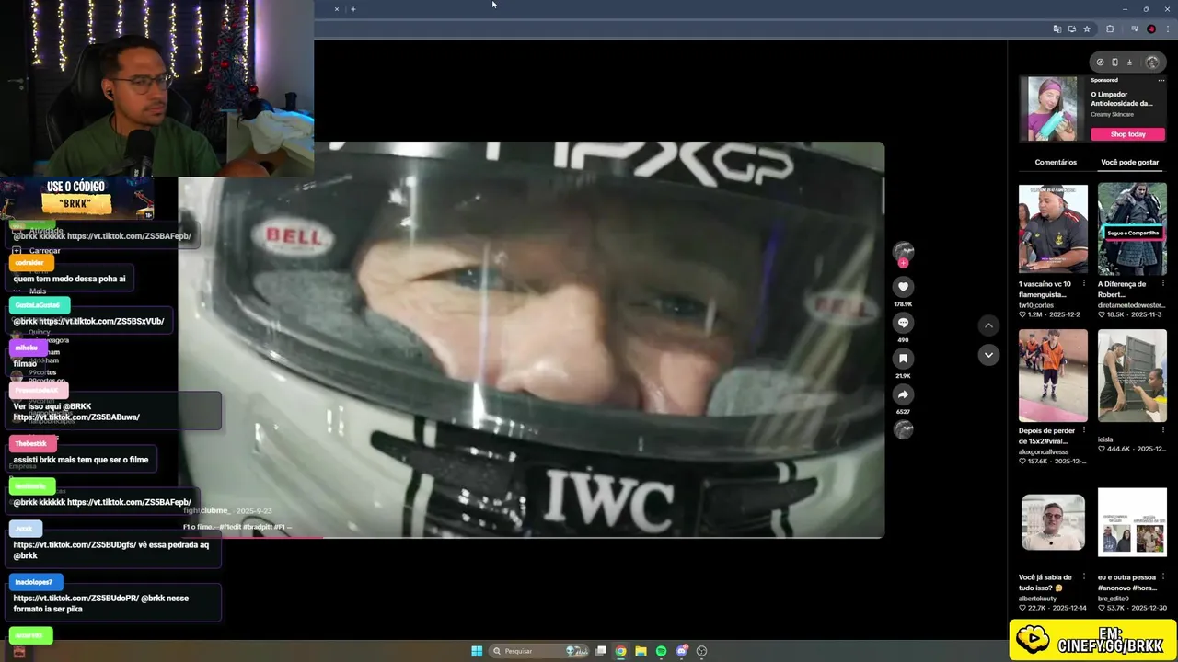
Task: Open the media control icon in Chrome toolbar
Action: pyautogui.click(x=1135, y=29)
